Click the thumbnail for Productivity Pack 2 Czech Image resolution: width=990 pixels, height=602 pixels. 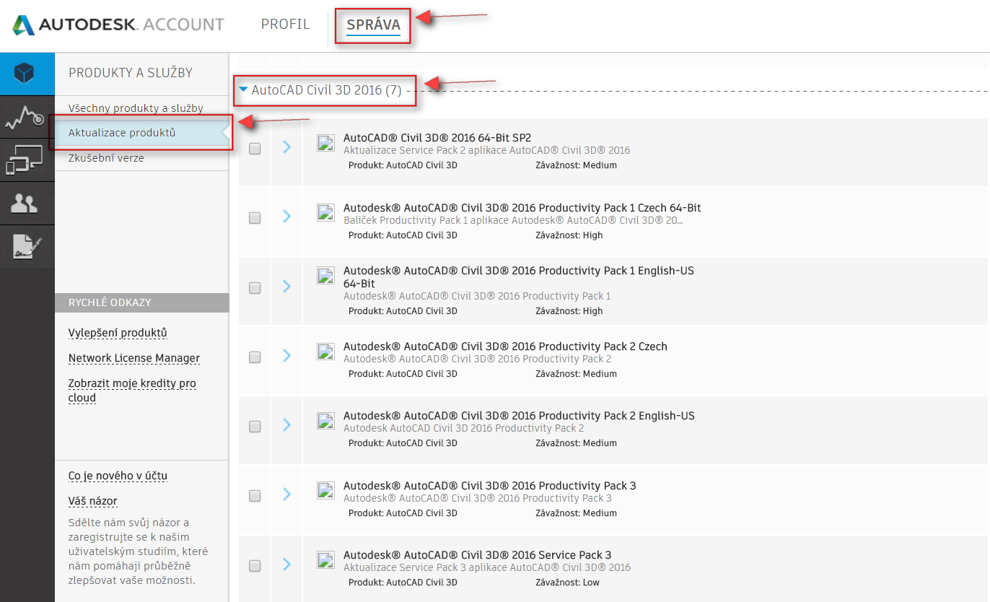click(x=326, y=351)
